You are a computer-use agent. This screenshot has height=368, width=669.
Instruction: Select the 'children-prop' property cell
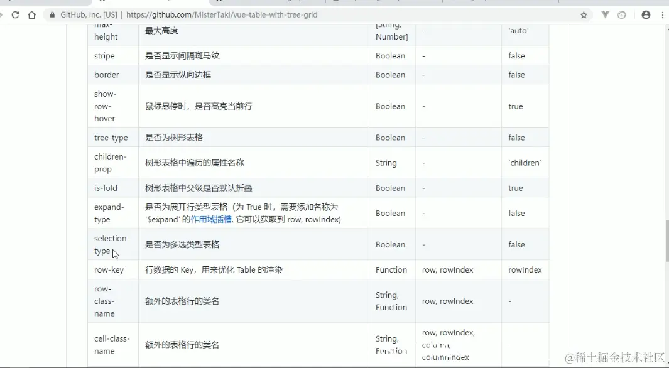pyautogui.click(x=113, y=163)
